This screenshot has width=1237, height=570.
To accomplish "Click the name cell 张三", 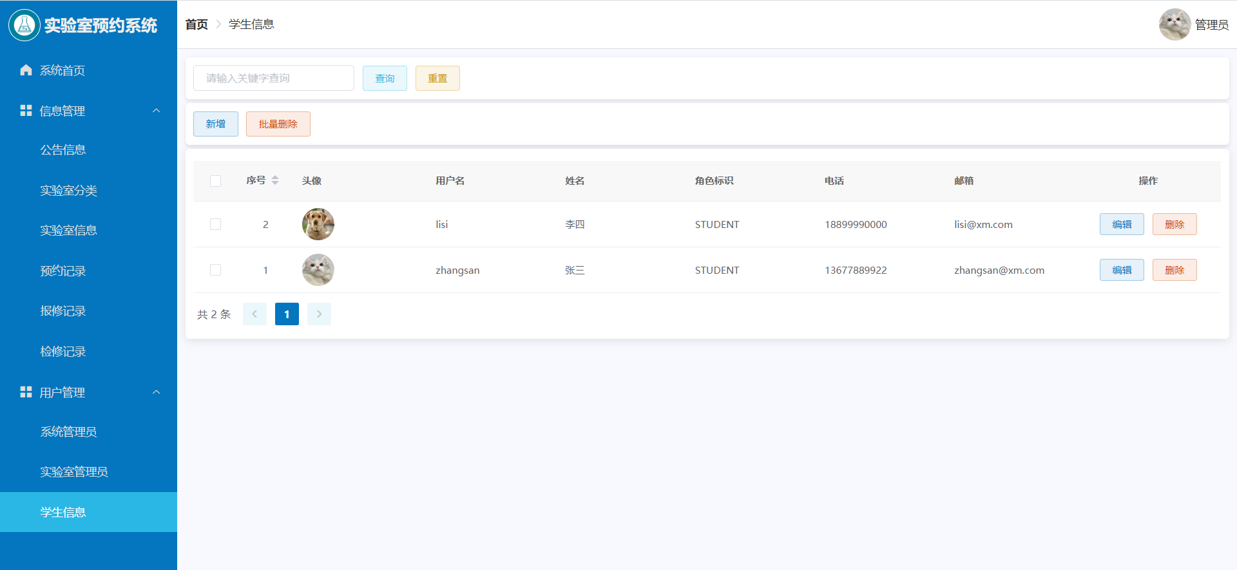I will coord(575,270).
